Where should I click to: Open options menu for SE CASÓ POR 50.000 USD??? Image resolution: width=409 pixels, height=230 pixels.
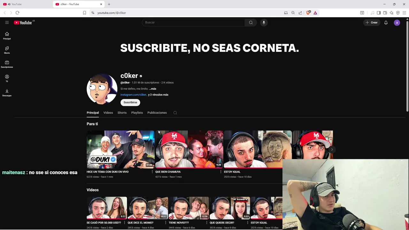(x=125, y=223)
